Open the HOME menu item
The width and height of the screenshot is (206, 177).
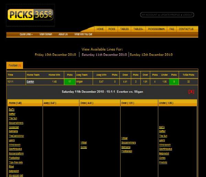pyautogui.click(x=100, y=29)
